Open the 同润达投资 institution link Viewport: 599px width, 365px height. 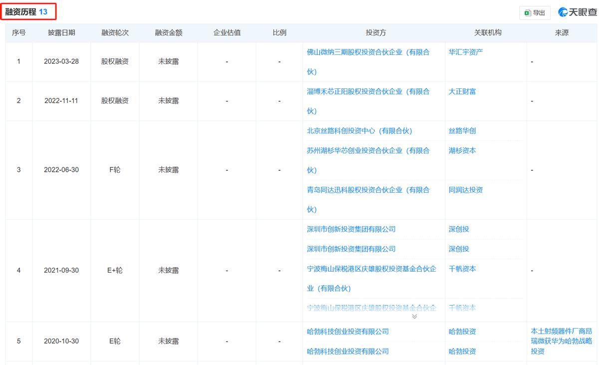click(x=466, y=190)
